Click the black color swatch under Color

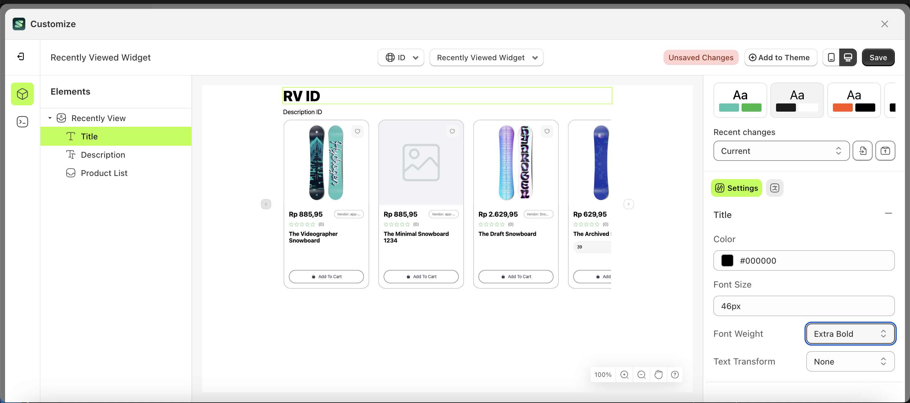coord(727,260)
